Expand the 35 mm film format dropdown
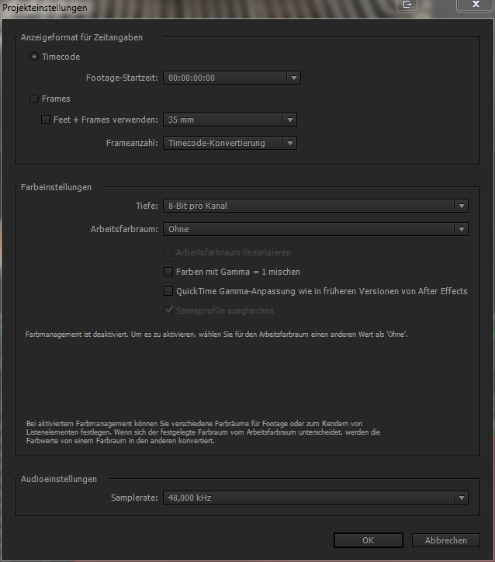This screenshot has height=562, width=495. [x=230, y=120]
